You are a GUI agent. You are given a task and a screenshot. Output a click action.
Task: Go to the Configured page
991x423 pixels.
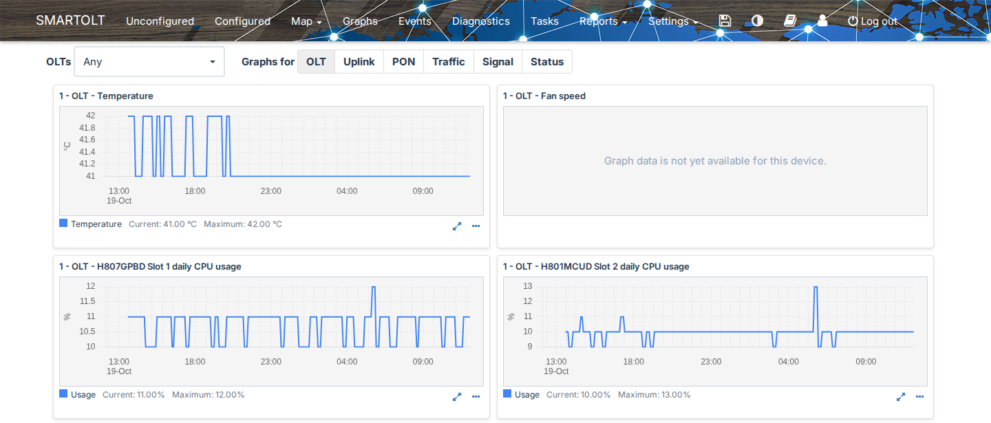click(x=242, y=21)
